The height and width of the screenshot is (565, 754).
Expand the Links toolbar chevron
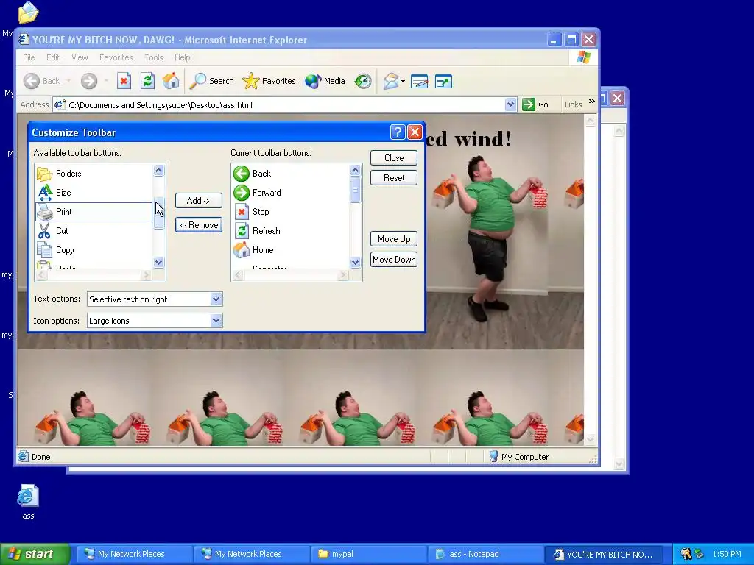point(591,101)
